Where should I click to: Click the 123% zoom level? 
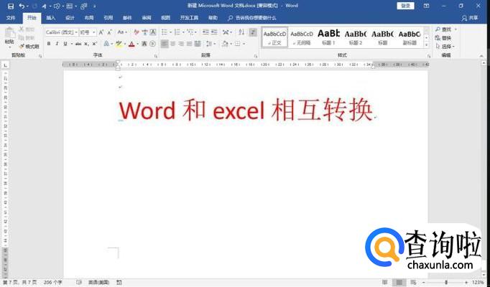[478, 282]
